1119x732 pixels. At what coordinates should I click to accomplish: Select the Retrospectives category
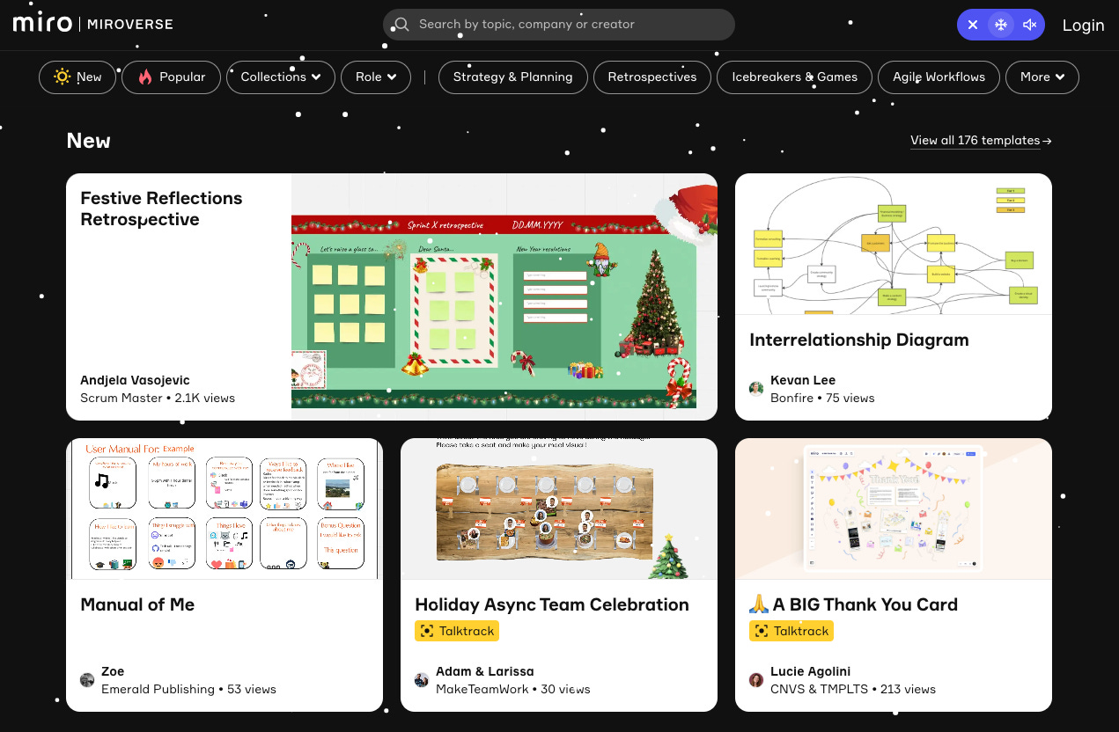pos(652,77)
